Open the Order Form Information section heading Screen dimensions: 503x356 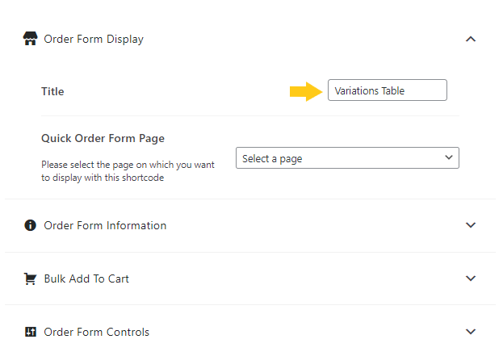point(105,225)
